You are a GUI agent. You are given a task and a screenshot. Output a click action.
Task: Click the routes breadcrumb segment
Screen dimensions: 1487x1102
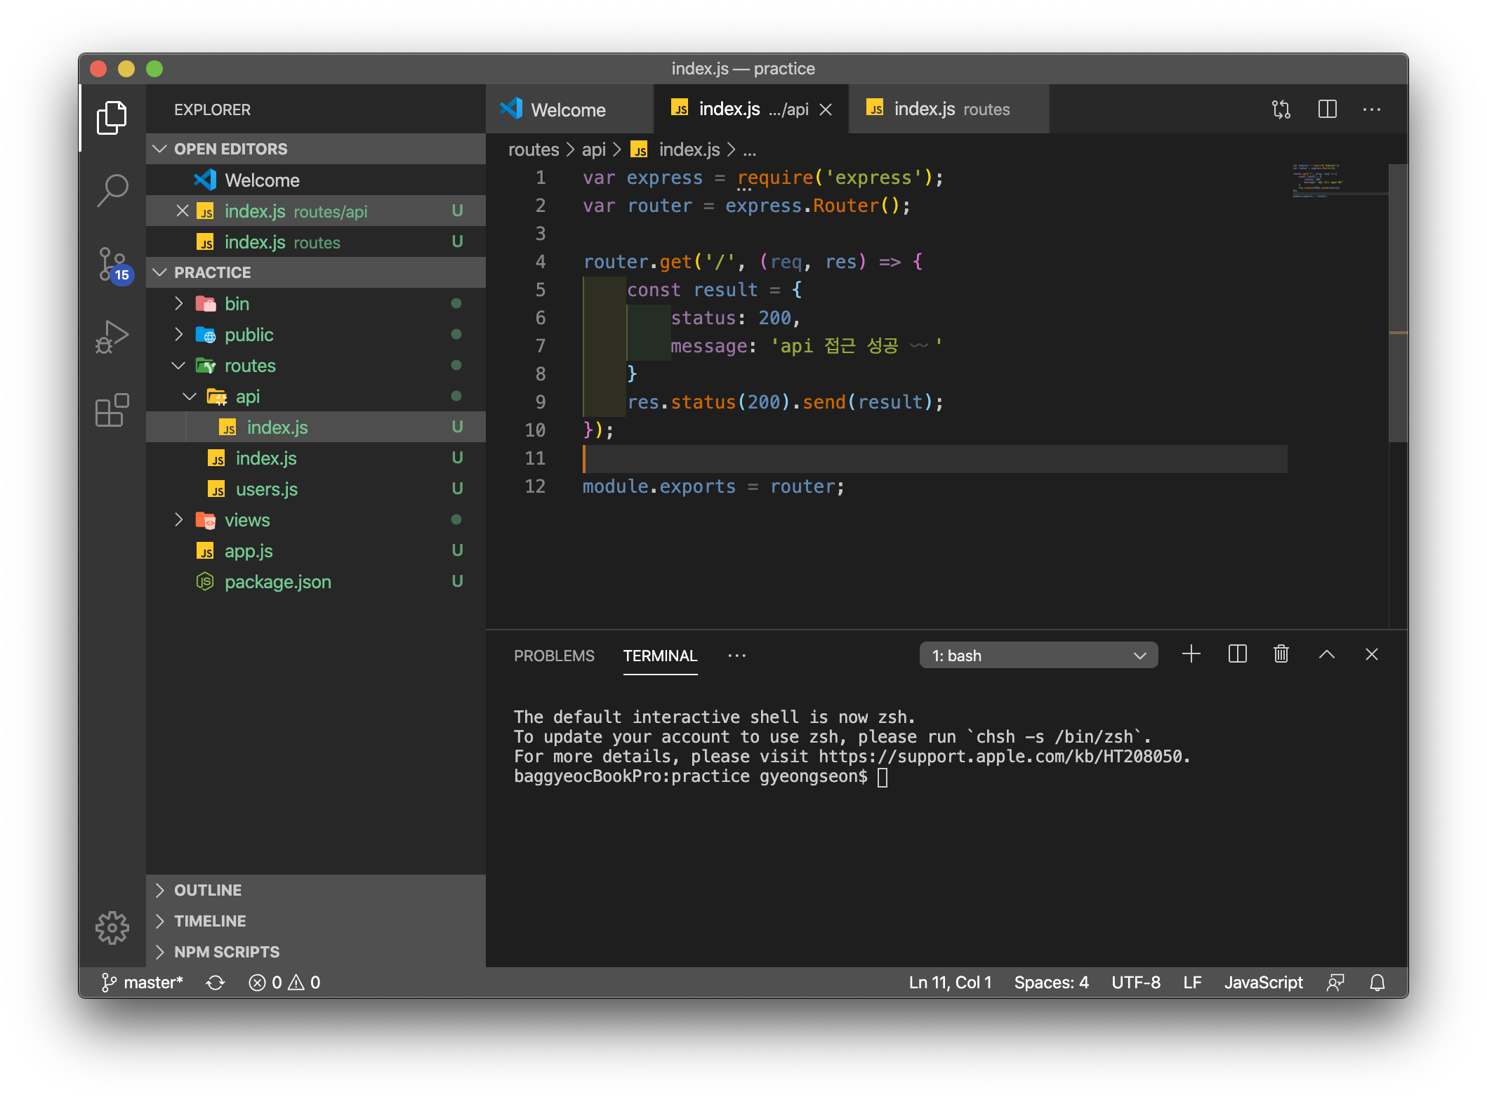(534, 150)
